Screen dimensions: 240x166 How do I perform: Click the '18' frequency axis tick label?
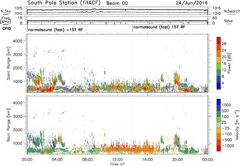coord(20,18)
